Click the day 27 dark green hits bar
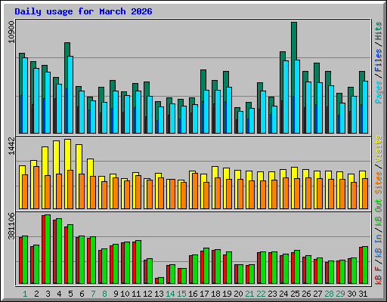 317,72
